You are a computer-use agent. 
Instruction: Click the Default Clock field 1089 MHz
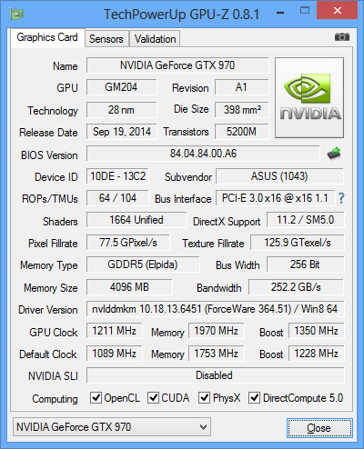(x=114, y=354)
